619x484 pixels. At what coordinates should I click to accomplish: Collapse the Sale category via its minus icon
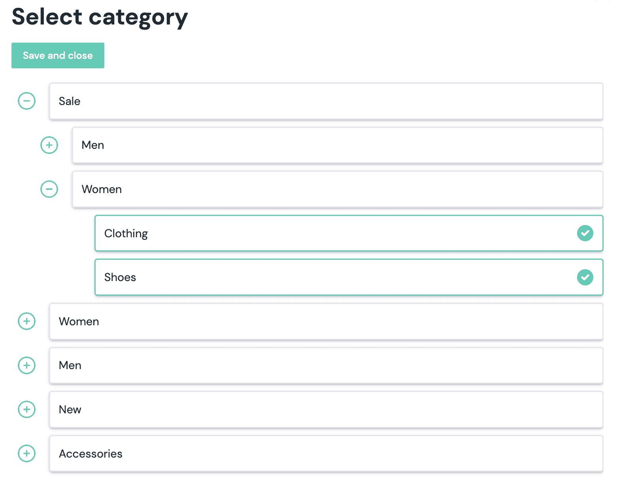26,101
